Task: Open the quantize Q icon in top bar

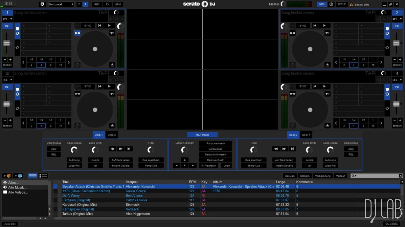Action: coord(42,4)
